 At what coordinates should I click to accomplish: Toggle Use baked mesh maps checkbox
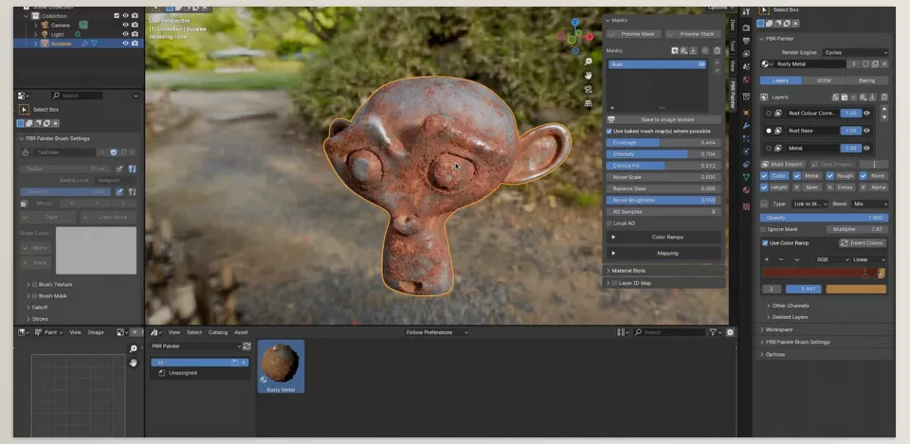tap(610, 131)
